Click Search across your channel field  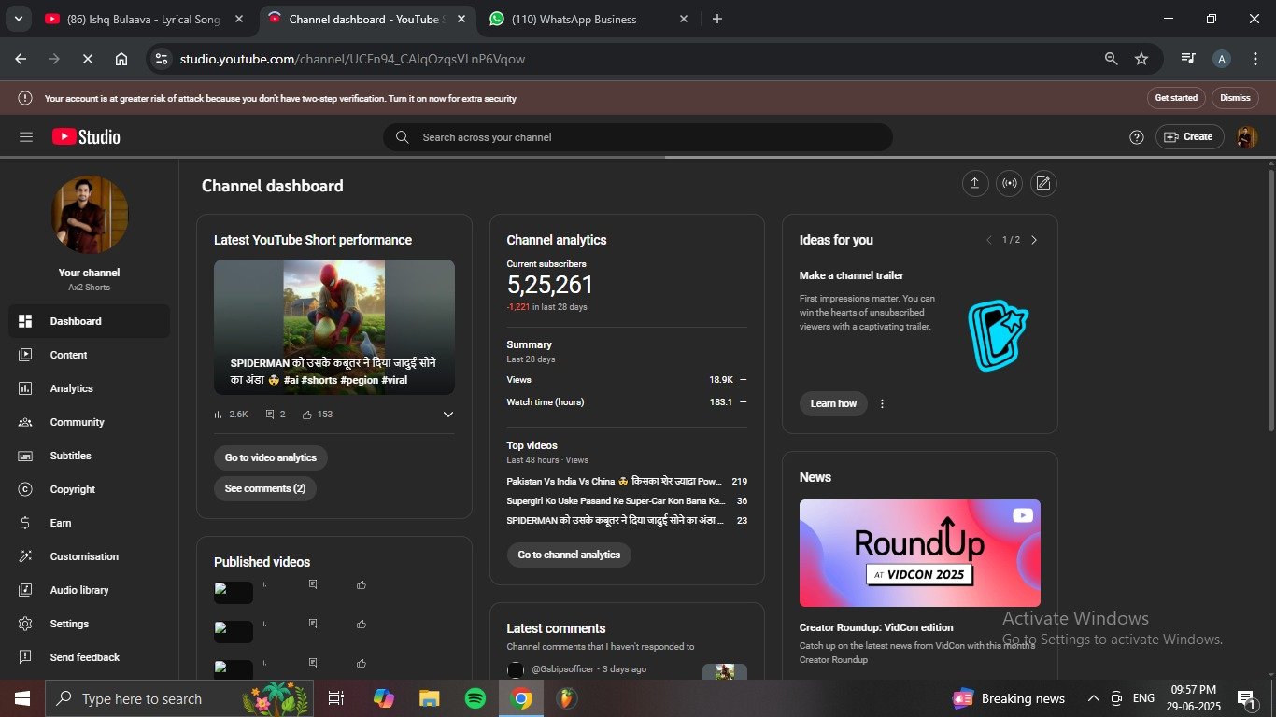pos(638,137)
